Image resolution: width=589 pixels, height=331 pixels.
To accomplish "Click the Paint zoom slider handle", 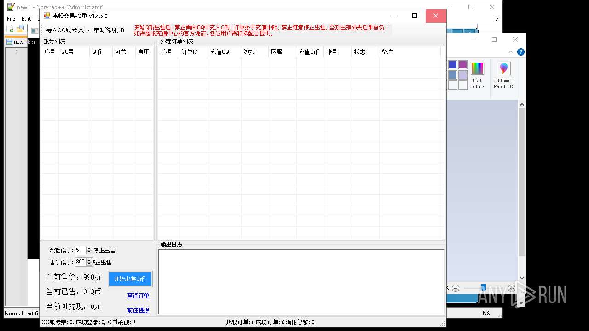I will pyautogui.click(x=483, y=288).
